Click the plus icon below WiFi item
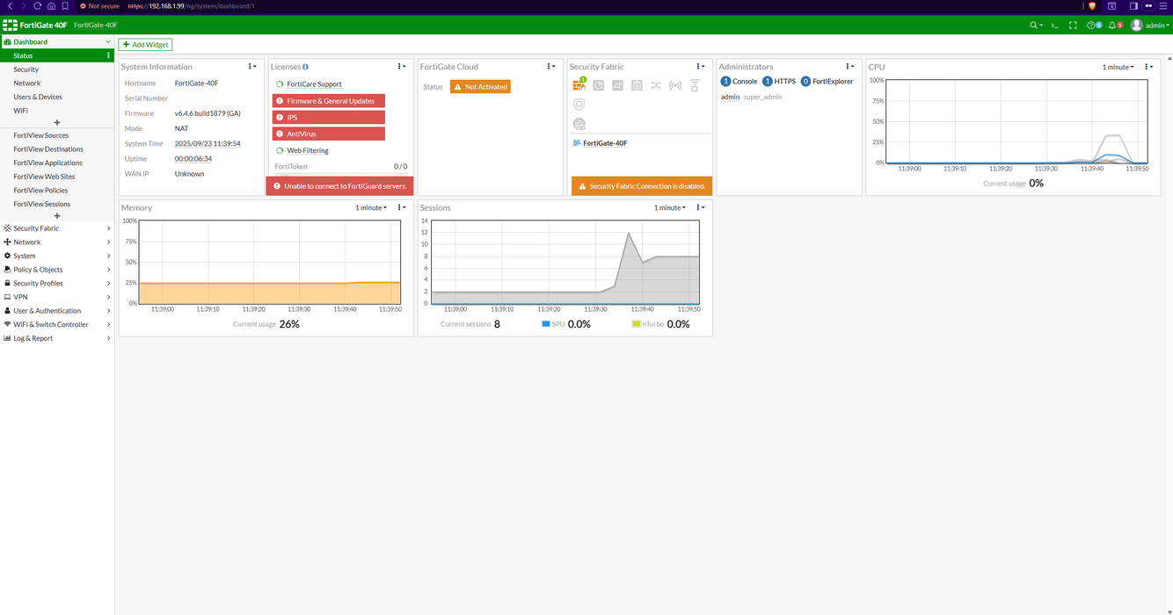 click(x=57, y=123)
